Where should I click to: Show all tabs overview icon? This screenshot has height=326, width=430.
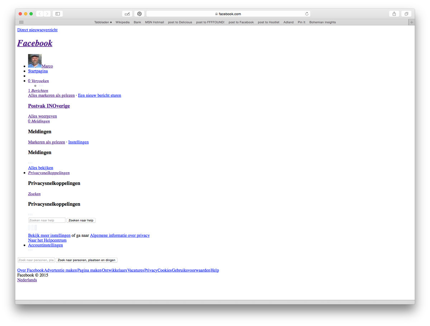[407, 14]
